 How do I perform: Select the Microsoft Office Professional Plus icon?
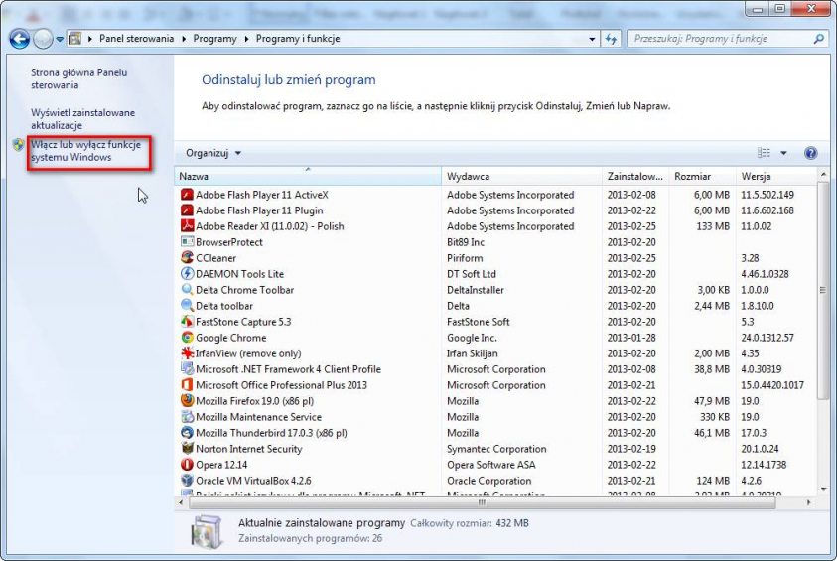187,385
